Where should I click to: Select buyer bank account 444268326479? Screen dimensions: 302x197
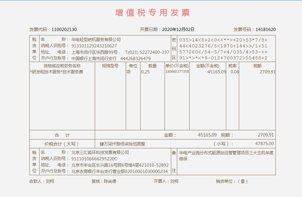pos(135,58)
